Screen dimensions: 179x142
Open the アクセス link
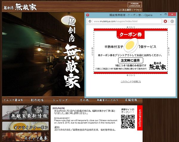point(138,10)
